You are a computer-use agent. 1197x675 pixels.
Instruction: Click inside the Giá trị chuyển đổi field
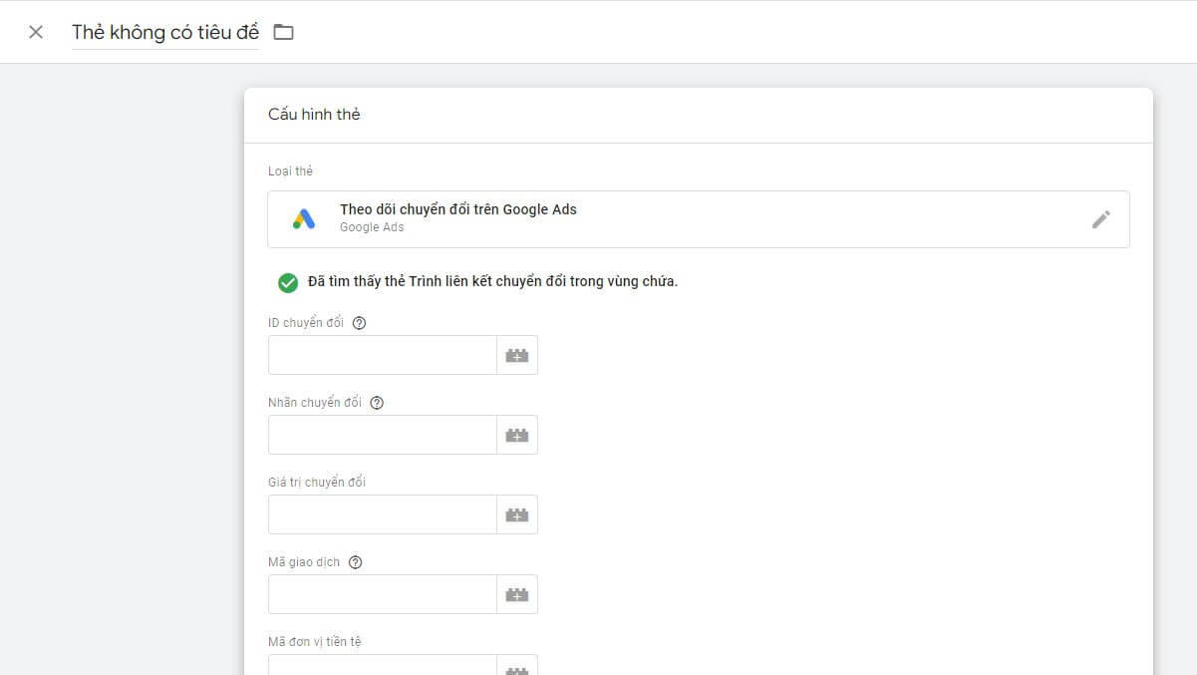point(382,513)
